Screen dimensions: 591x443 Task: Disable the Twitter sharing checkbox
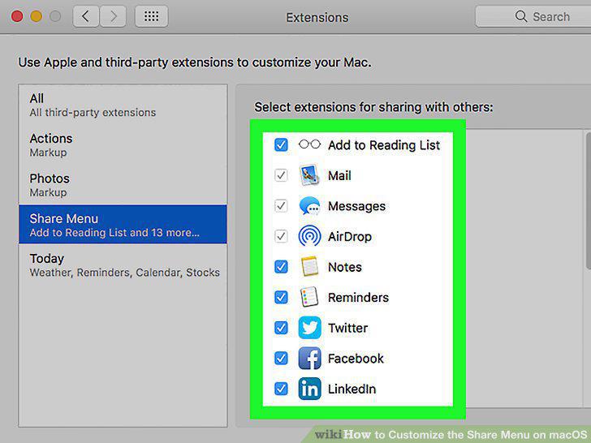[281, 328]
